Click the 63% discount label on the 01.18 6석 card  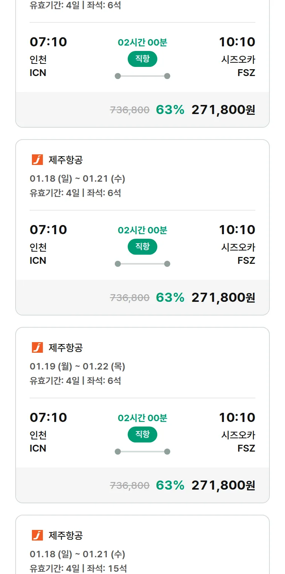[170, 298]
